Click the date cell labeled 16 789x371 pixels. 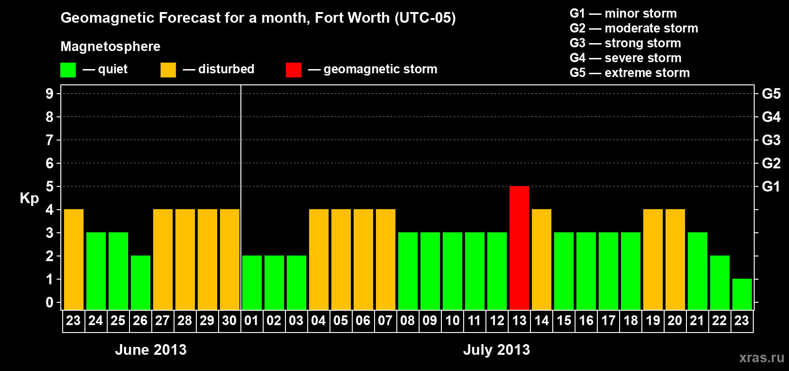586,321
